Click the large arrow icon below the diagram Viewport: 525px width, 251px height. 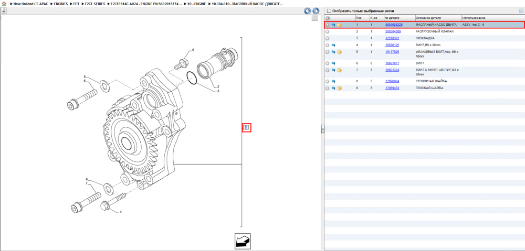[243, 241]
